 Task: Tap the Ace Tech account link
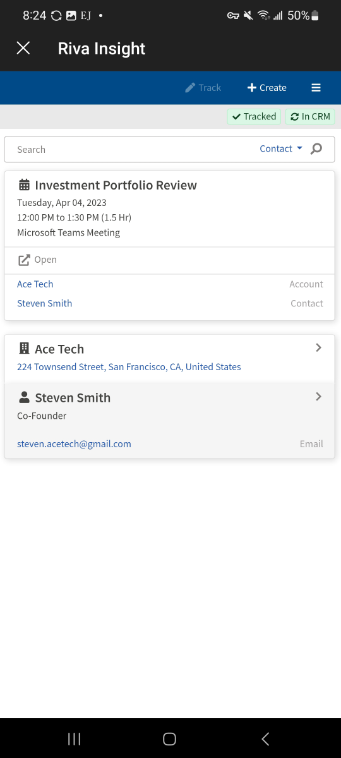pos(35,284)
